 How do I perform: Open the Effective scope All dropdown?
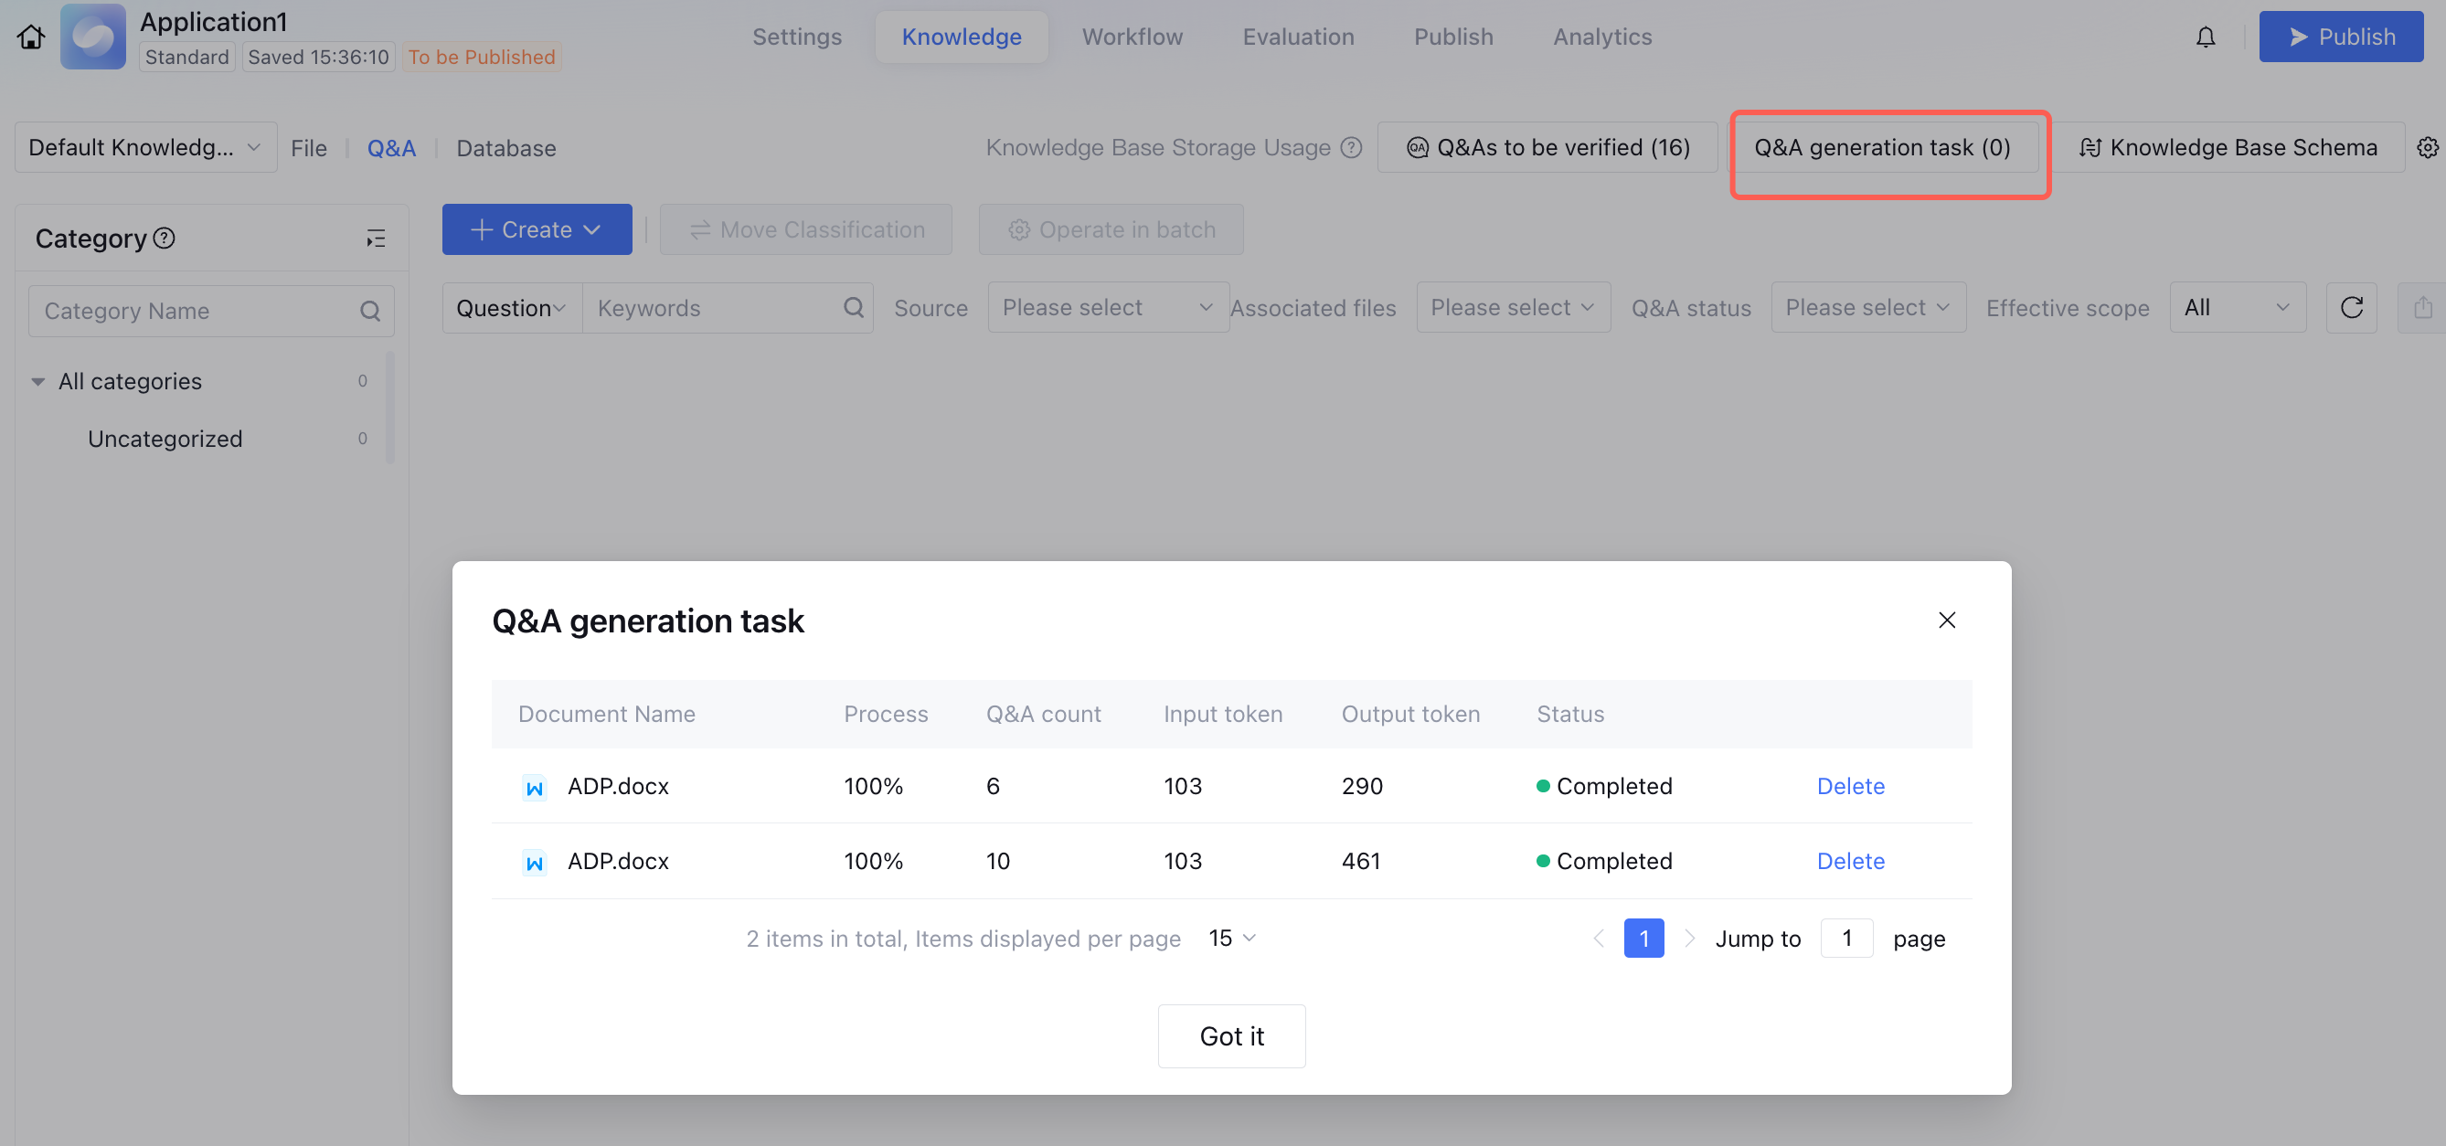2237,308
